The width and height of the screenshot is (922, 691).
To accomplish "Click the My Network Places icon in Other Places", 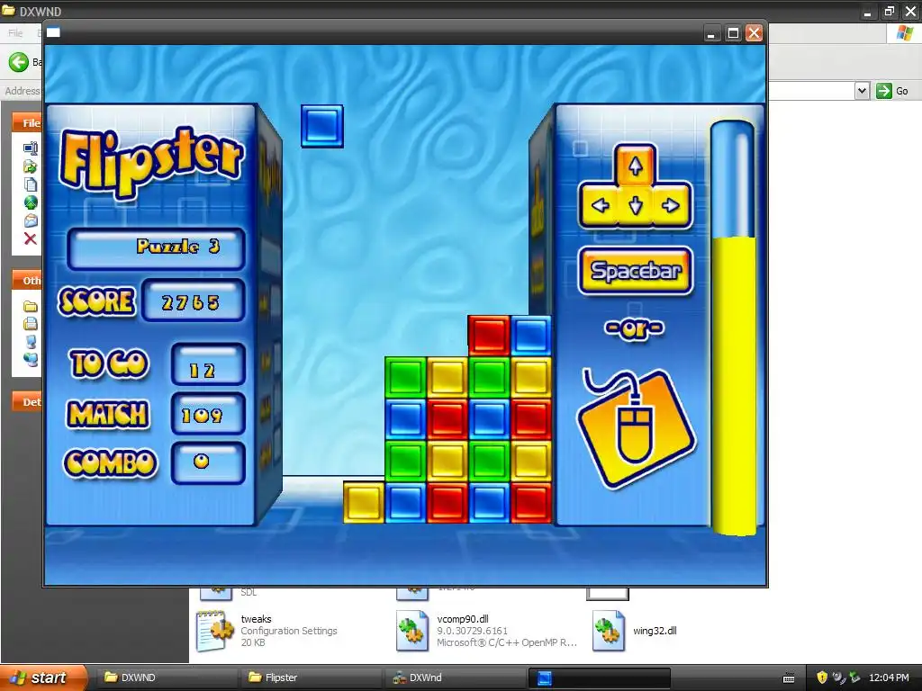I will pyautogui.click(x=31, y=359).
